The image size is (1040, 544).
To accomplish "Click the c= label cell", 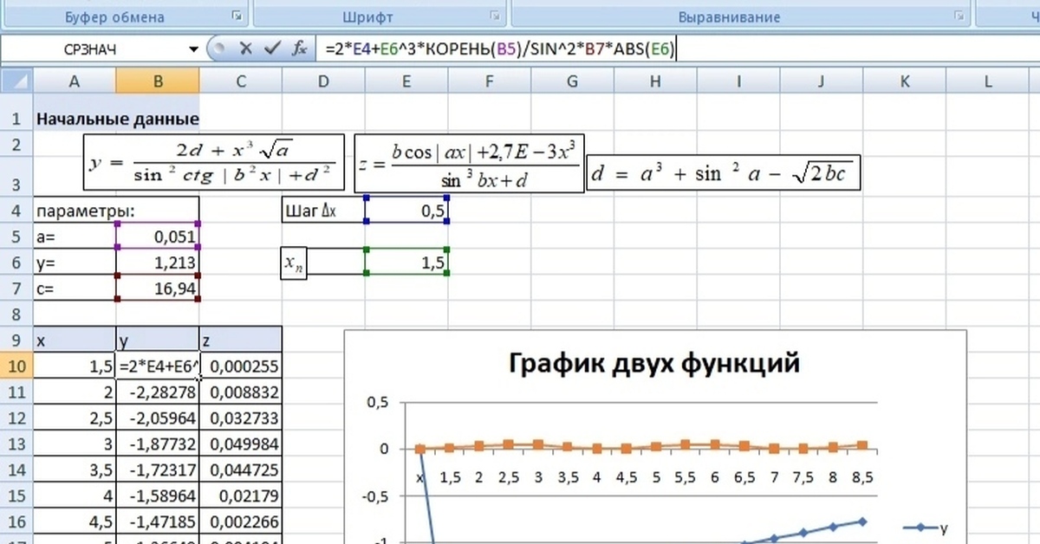I will click(74, 288).
